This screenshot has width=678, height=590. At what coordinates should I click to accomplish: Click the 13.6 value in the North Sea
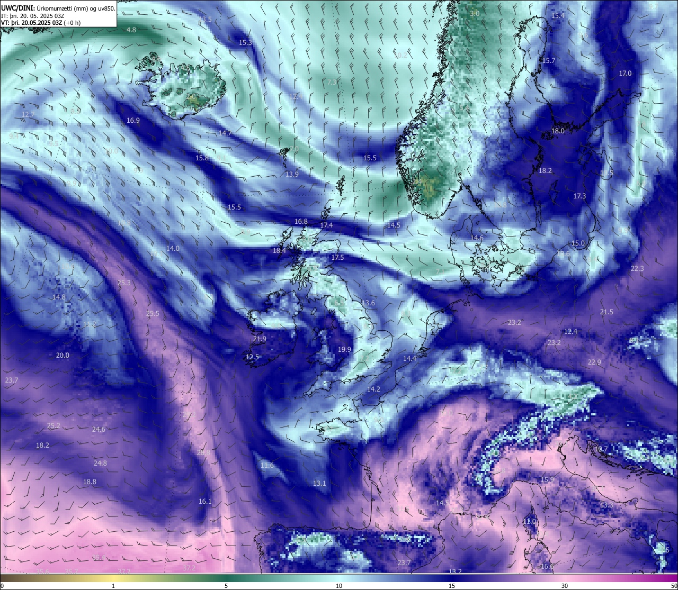click(x=368, y=303)
